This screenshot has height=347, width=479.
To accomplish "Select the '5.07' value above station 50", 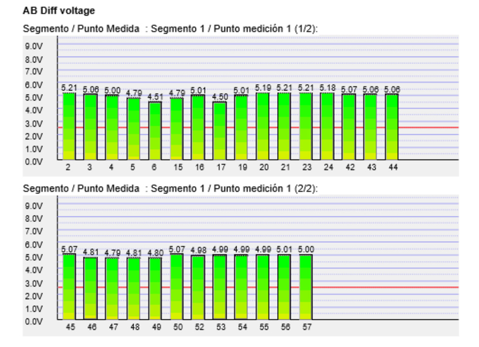I will (x=177, y=249).
